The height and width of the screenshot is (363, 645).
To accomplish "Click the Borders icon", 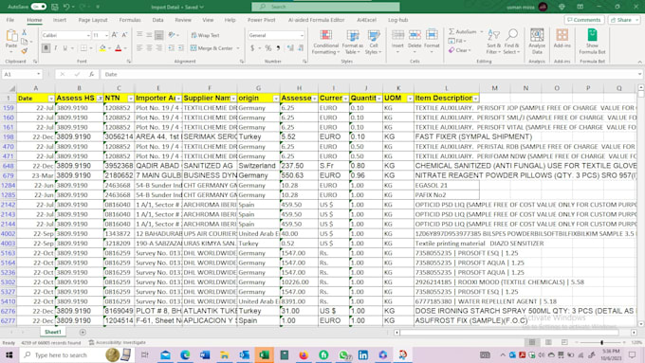I will tap(83, 48).
